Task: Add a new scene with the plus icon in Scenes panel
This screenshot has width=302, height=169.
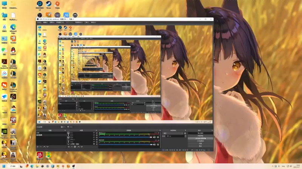Action: (37, 147)
